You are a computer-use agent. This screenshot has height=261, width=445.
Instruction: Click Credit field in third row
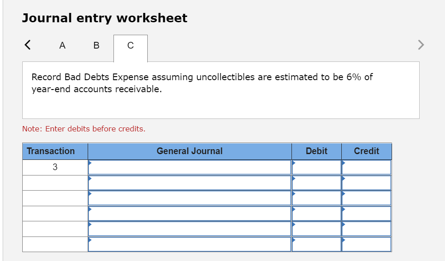point(367,198)
